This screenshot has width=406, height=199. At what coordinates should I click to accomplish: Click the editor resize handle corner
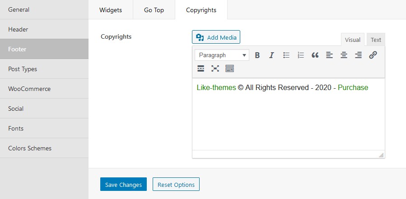pos(382,155)
